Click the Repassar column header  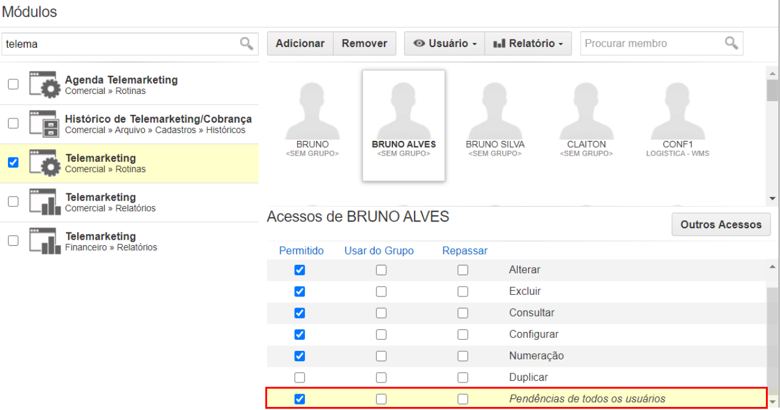(465, 251)
